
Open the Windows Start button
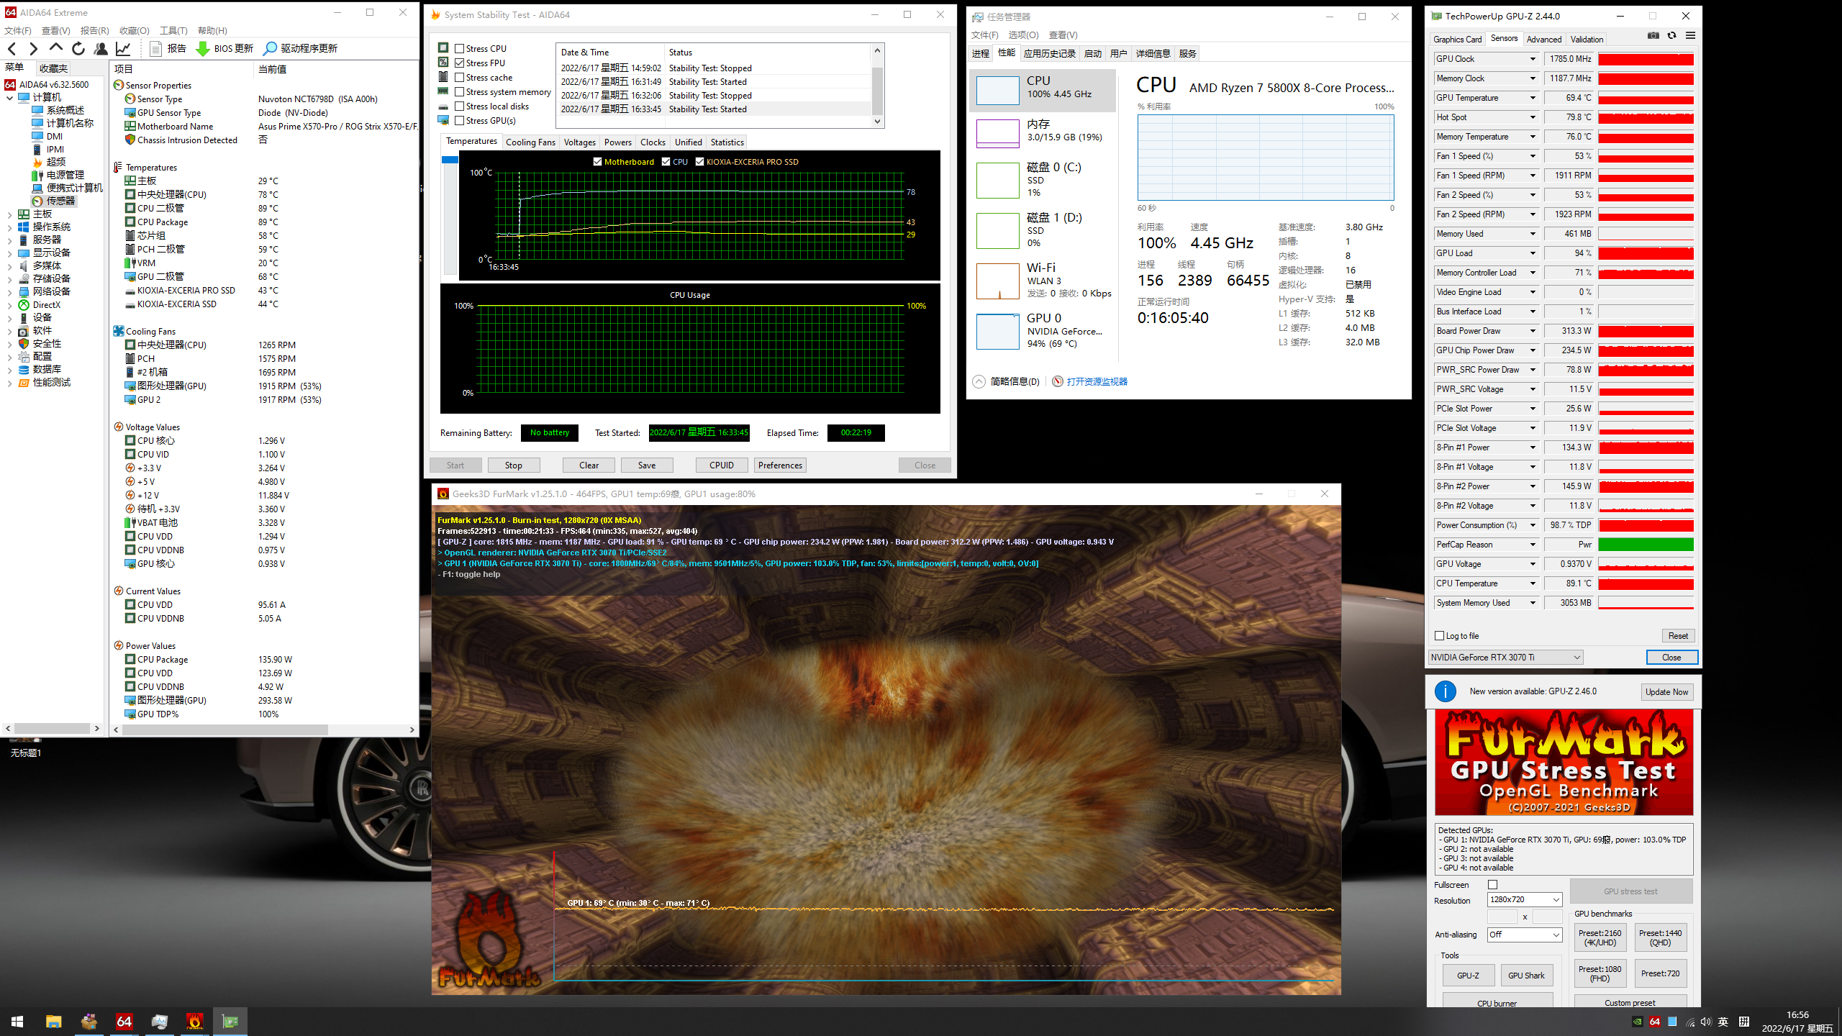coord(17,1021)
